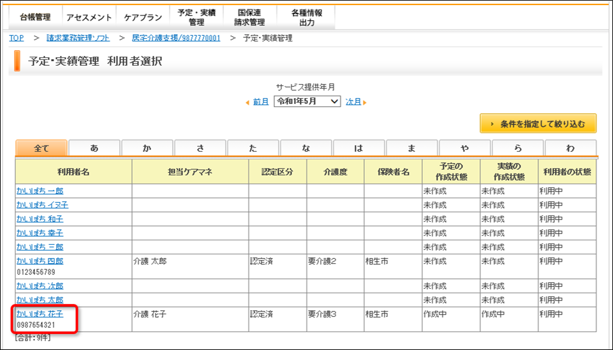613x350 pixels.
Task: Open 請求業務管理ソフト breadcrumb link
Action: coord(78,38)
